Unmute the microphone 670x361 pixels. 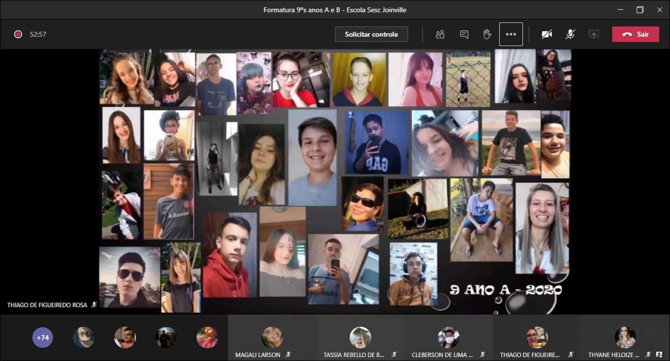570,34
